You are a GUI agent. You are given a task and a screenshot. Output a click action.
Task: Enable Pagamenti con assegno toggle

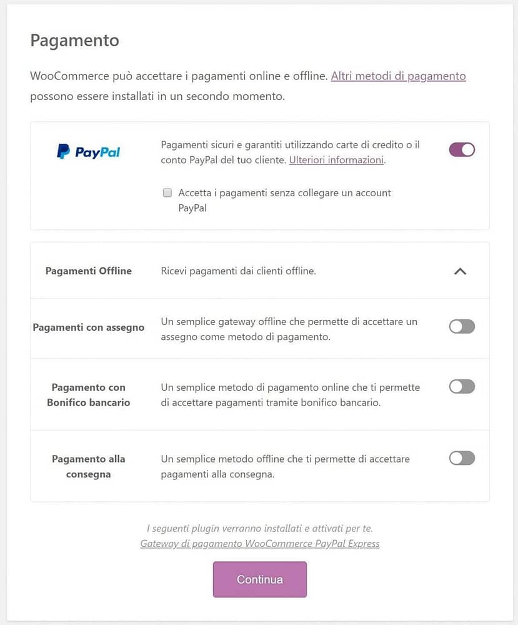[x=462, y=326]
